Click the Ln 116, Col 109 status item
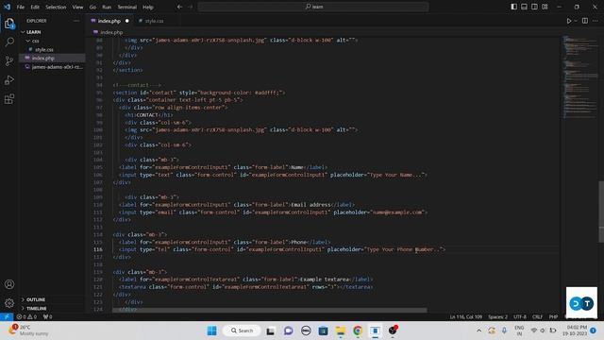This screenshot has height=340, width=604. point(465,316)
